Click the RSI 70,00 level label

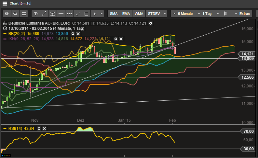point(248,131)
